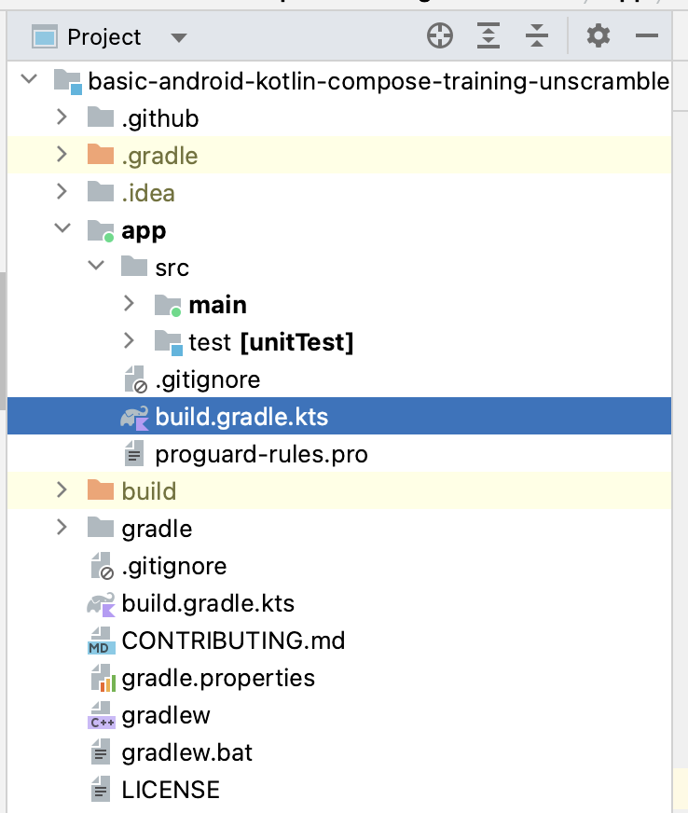Expand the .github folder
The height and width of the screenshot is (813, 688).
tap(62, 117)
